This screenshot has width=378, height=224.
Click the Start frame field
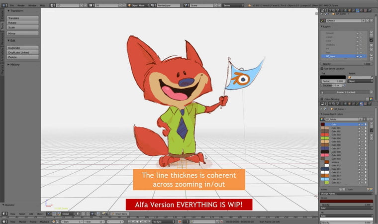tap(71, 222)
